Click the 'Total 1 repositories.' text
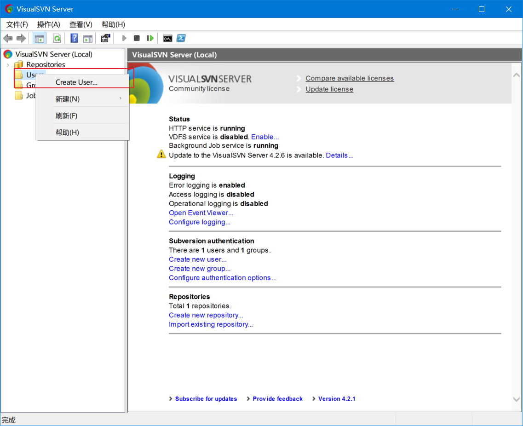 (200, 306)
